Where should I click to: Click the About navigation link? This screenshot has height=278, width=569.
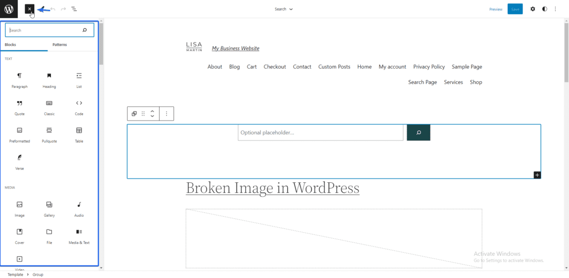tap(215, 67)
